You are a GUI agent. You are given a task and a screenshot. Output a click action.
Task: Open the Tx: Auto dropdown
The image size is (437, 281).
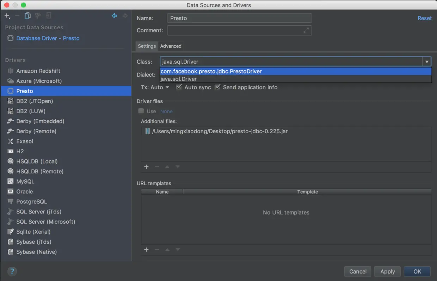coord(155,87)
